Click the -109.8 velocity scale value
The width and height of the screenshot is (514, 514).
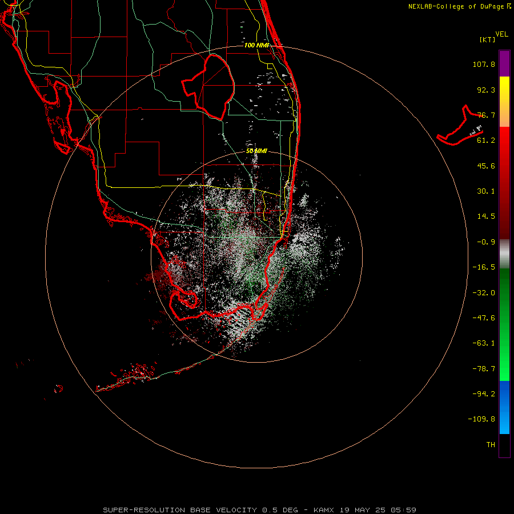pos(481,419)
